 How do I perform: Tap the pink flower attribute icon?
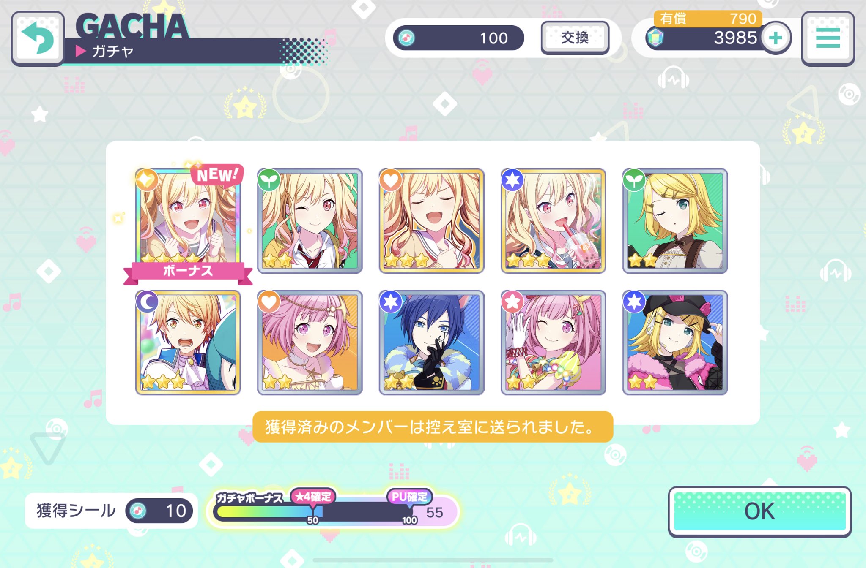[x=512, y=302]
